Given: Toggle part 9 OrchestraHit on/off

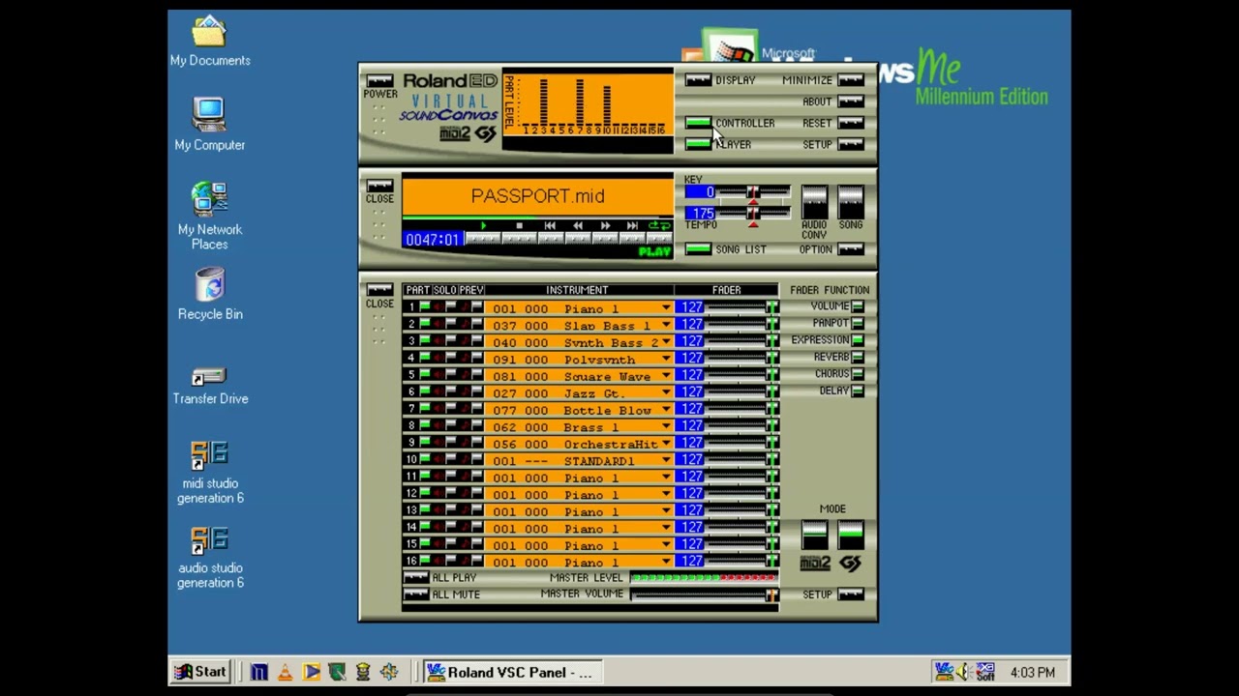Looking at the screenshot, I should 425,443.
